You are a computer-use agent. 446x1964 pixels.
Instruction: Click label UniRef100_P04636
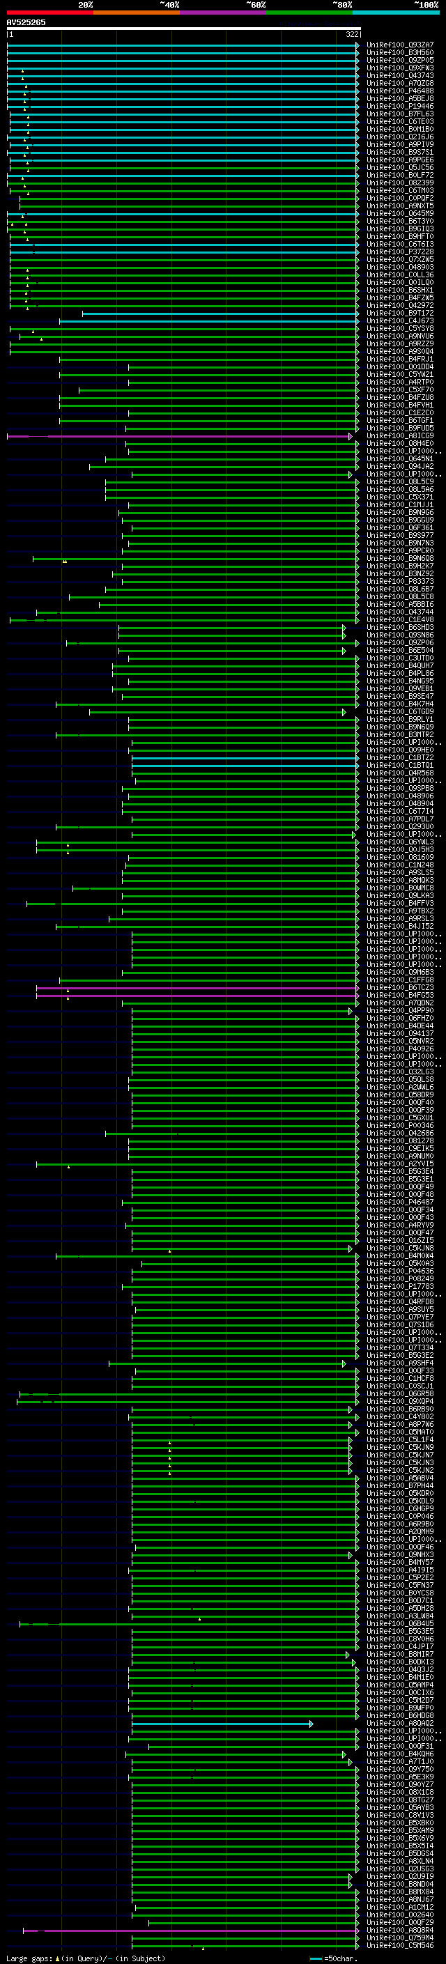400,1271
